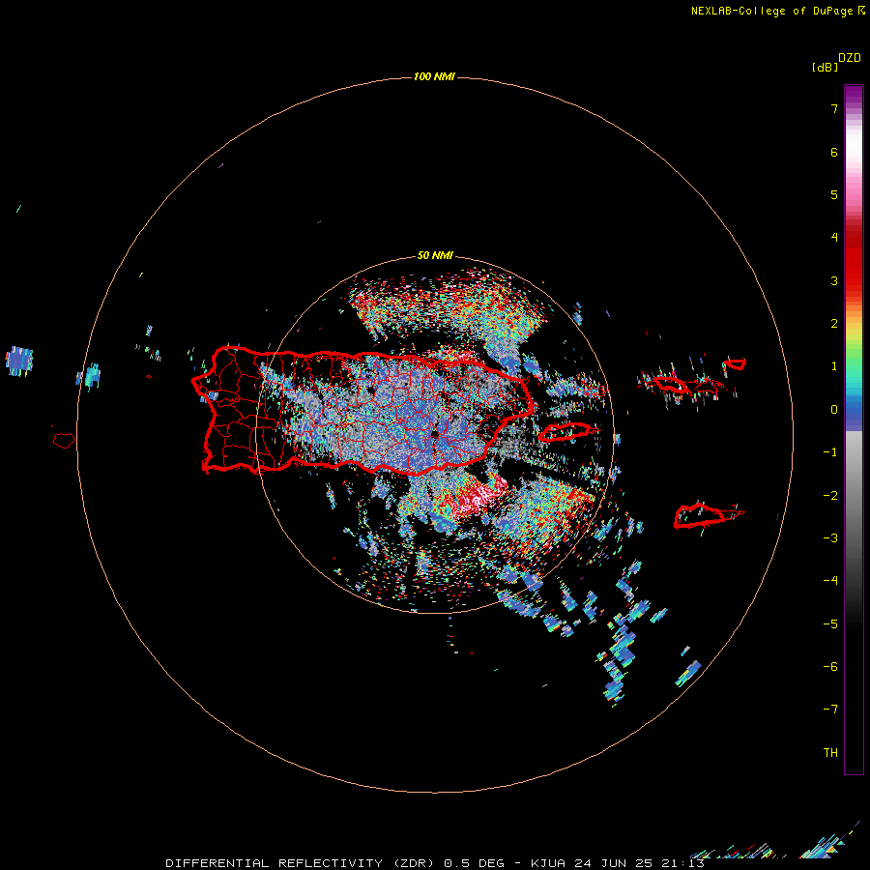Click the 5 value on the scale

pyautogui.click(x=834, y=194)
